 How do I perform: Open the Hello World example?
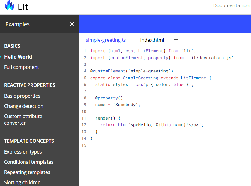(x=18, y=57)
